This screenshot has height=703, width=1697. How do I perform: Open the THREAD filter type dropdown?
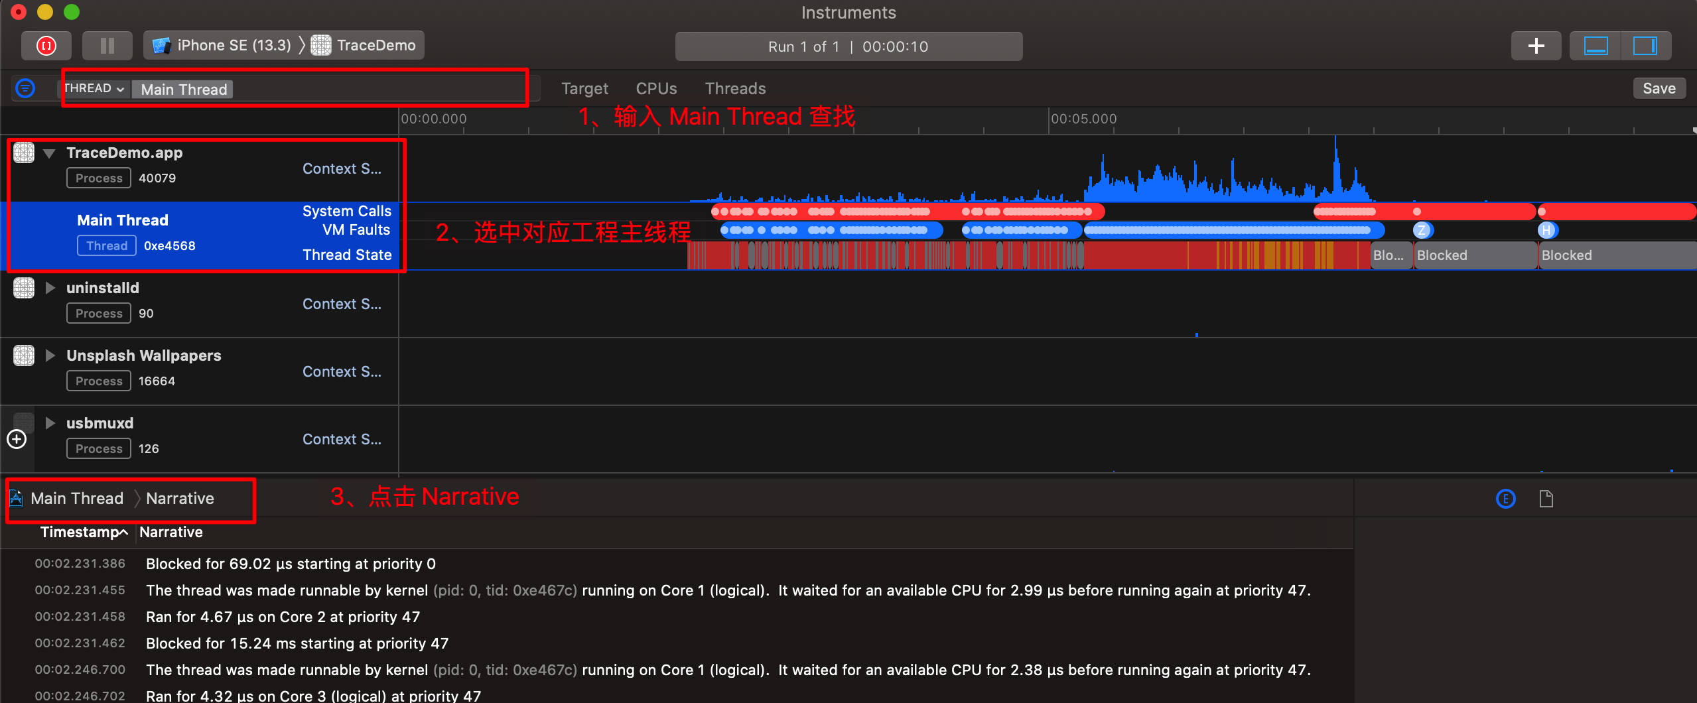(94, 88)
